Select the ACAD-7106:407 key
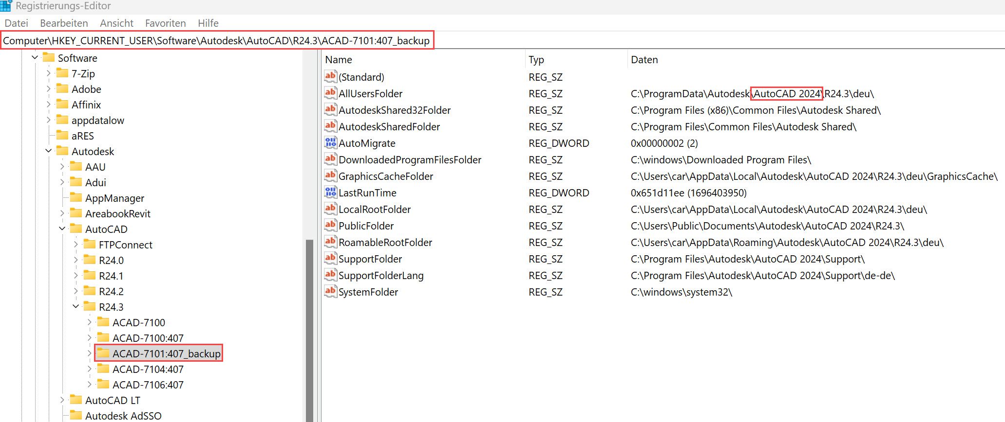1005x422 pixels. [x=148, y=385]
